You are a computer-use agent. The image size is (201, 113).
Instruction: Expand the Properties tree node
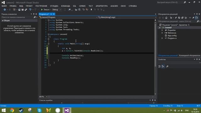[x=162, y=30]
